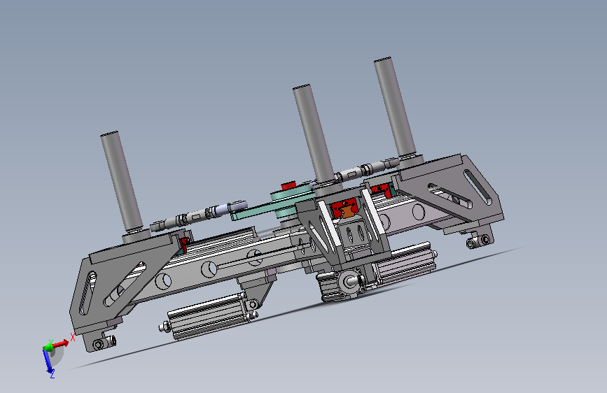Select the leftmost vertical cylindrical post
607x393 pixels.
[x=121, y=183]
